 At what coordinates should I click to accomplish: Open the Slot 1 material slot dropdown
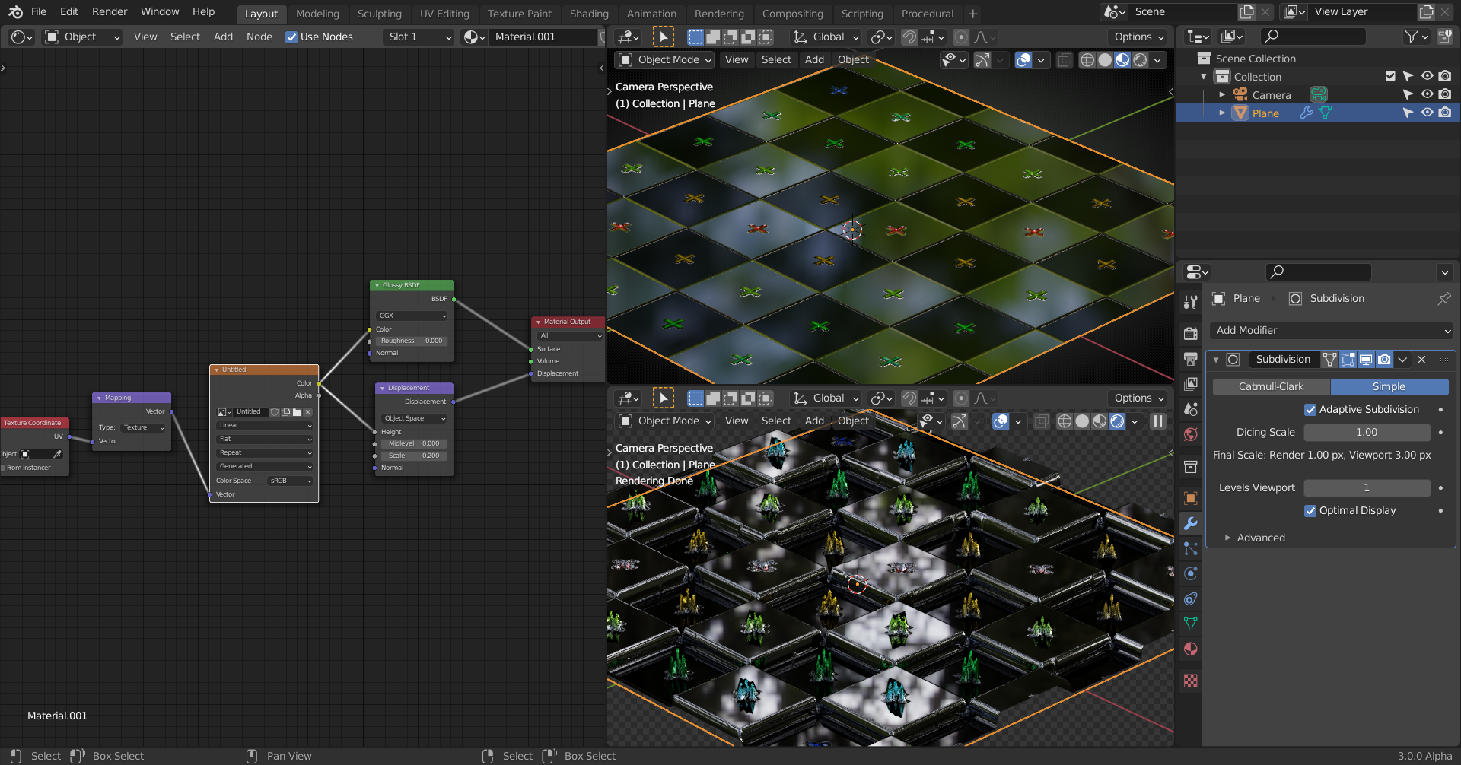pyautogui.click(x=420, y=37)
